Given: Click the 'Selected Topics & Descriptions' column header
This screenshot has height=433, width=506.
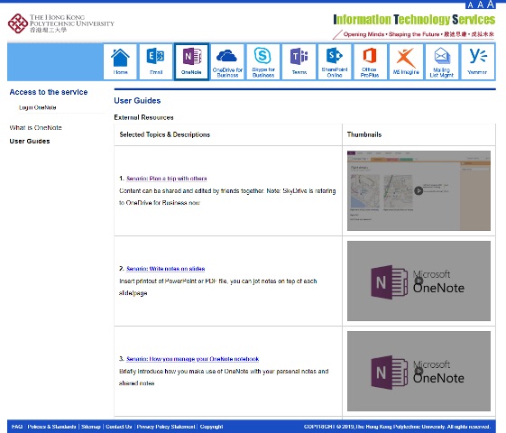Looking at the screenshot, I should click(x=164, y=134).
